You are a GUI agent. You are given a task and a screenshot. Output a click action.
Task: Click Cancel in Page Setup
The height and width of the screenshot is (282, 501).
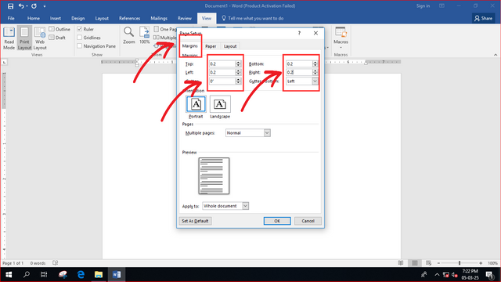coord(308,221)
